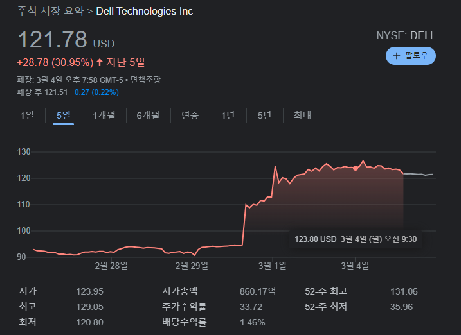Click the 최고 value 129.05
Viewport: 461px width, 335px height.
[89, 307]
